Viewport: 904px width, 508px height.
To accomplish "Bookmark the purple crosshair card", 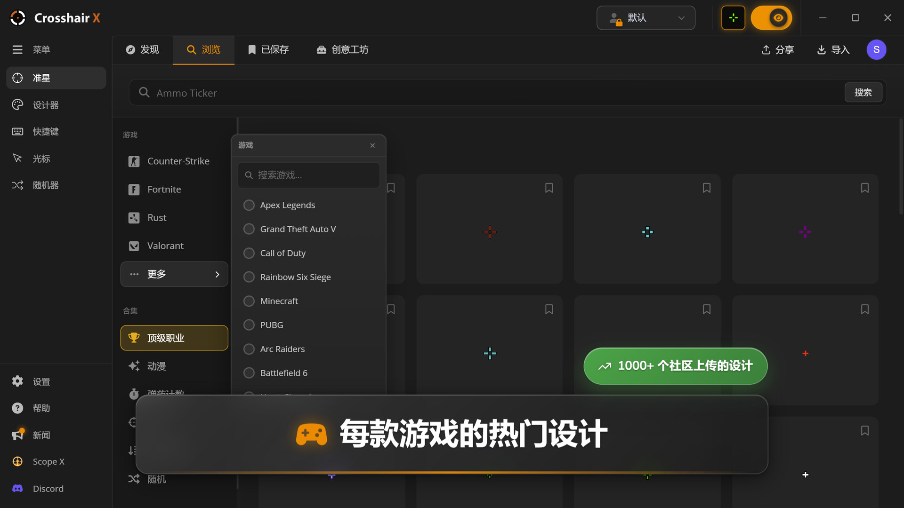I will [x=865, y=188].
